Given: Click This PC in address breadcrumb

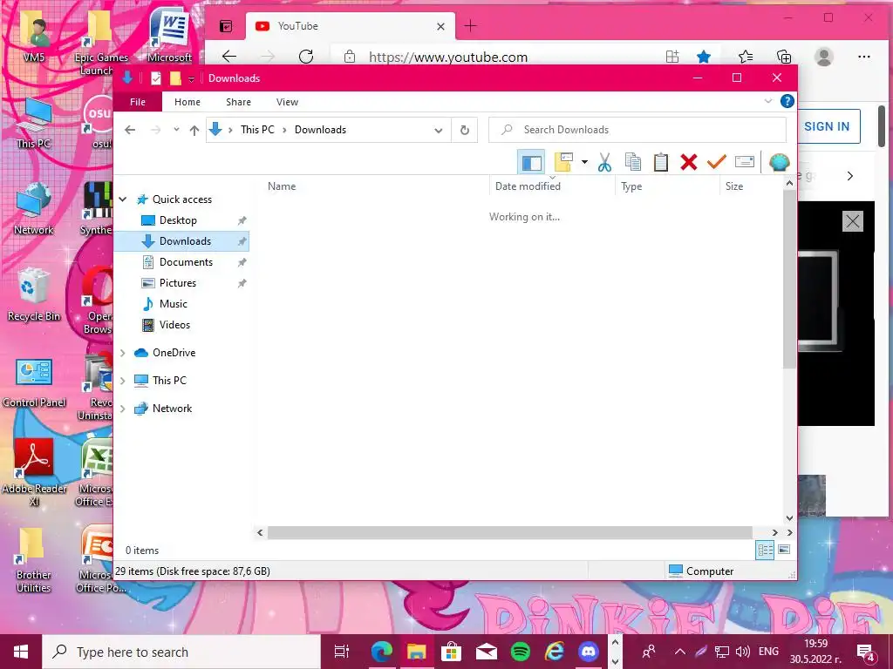Looking at the screenshot, I should click(x=257, y=130).
